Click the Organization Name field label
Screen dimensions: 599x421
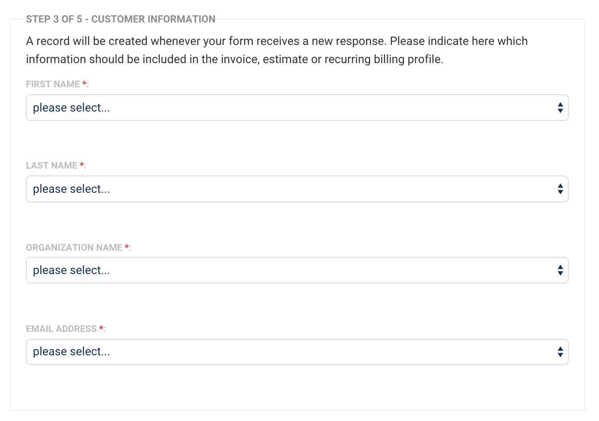[74, 248]
